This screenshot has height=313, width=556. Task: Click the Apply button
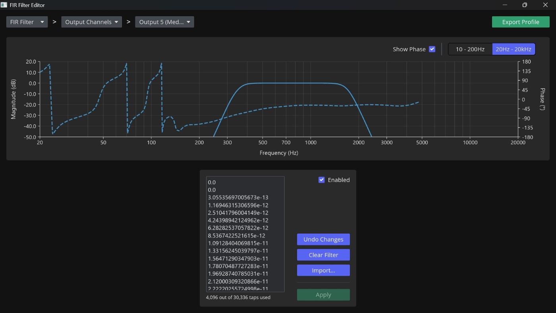click(323, 295)
